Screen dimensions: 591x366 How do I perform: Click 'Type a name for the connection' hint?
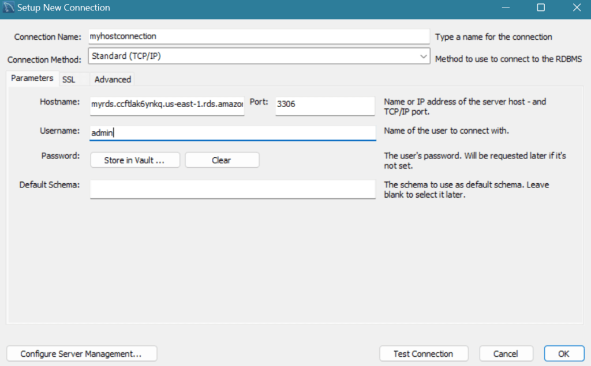coord(493,37)
